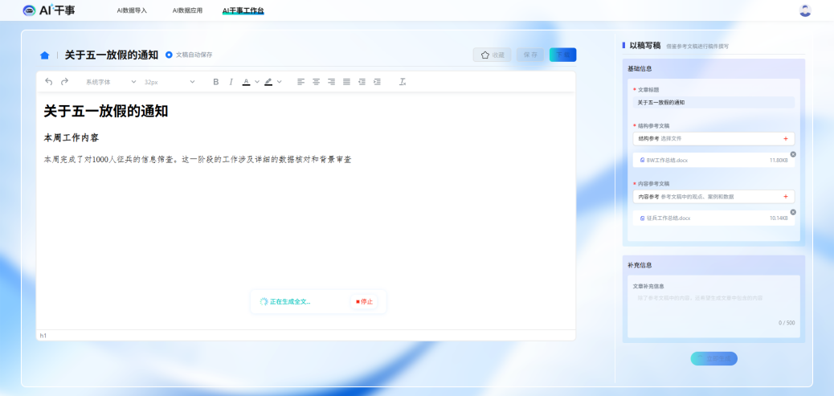This screenshot has height=396, width=834.
Task: Toggle bold formatting
Action: pos(215,82)
